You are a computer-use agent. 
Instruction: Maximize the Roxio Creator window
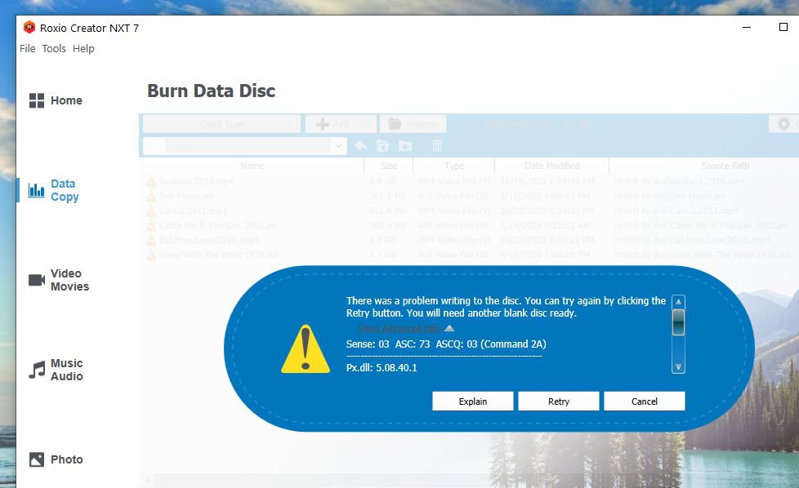coord(783,28)
